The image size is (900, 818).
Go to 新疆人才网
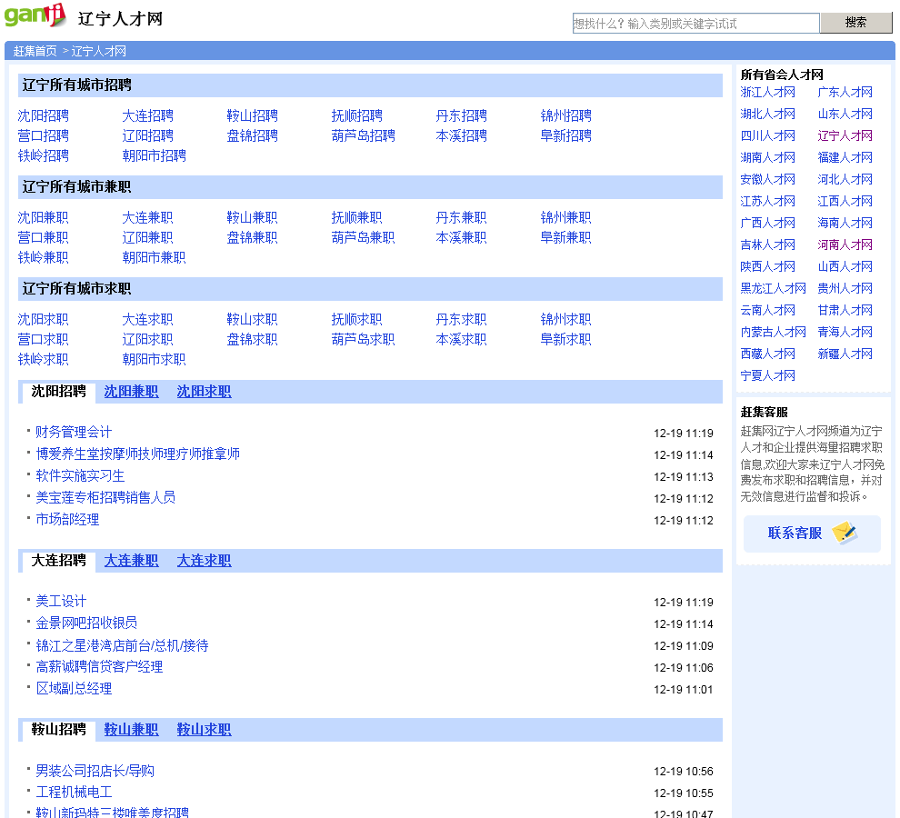(845, 354)
